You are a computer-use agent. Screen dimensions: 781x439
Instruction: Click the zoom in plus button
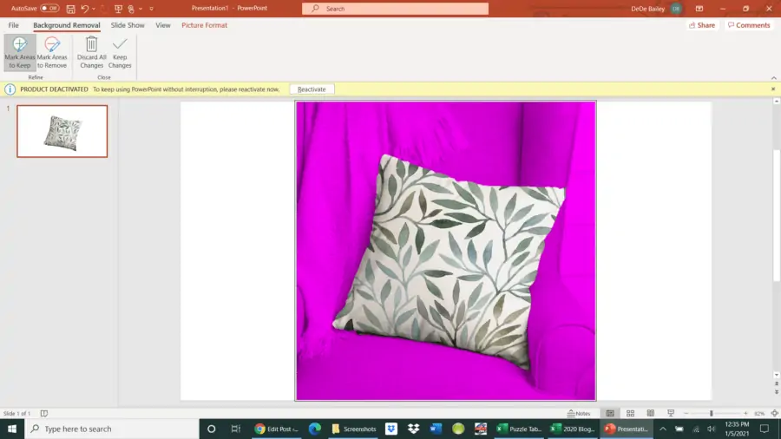(745, 413)
